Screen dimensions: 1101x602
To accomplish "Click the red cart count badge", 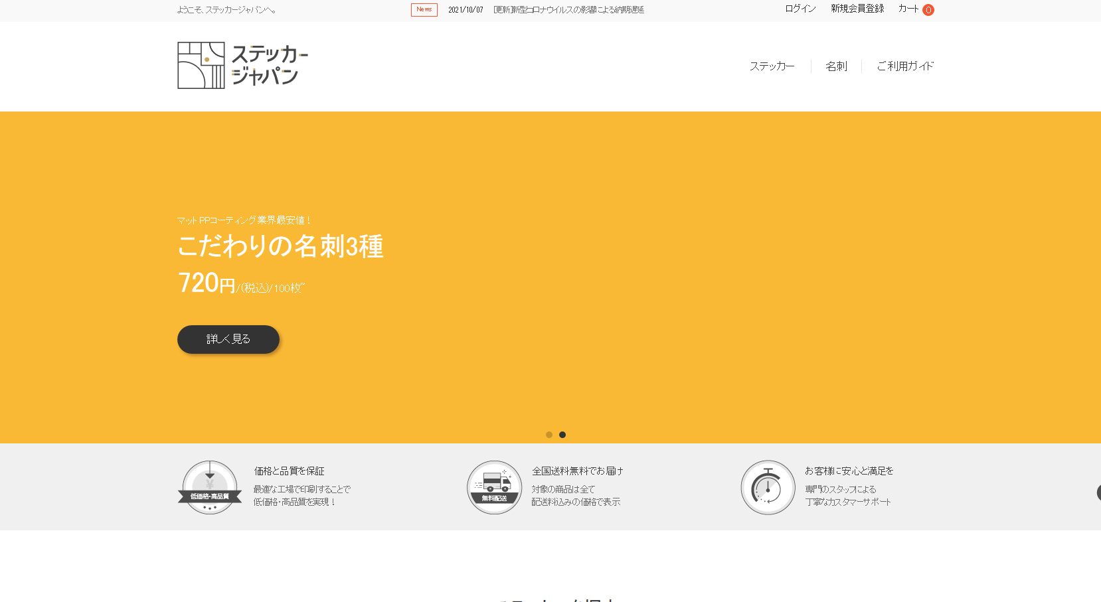I will [x=928, y=10].
